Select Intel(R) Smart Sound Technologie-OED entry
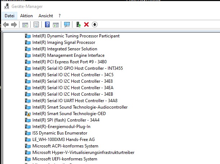This screenshot has height=164, width=220. [x=69, y=114]
